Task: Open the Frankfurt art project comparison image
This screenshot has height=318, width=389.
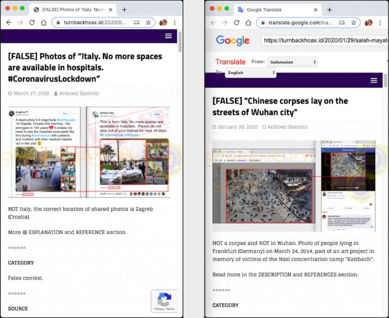Action: (294, 186)
